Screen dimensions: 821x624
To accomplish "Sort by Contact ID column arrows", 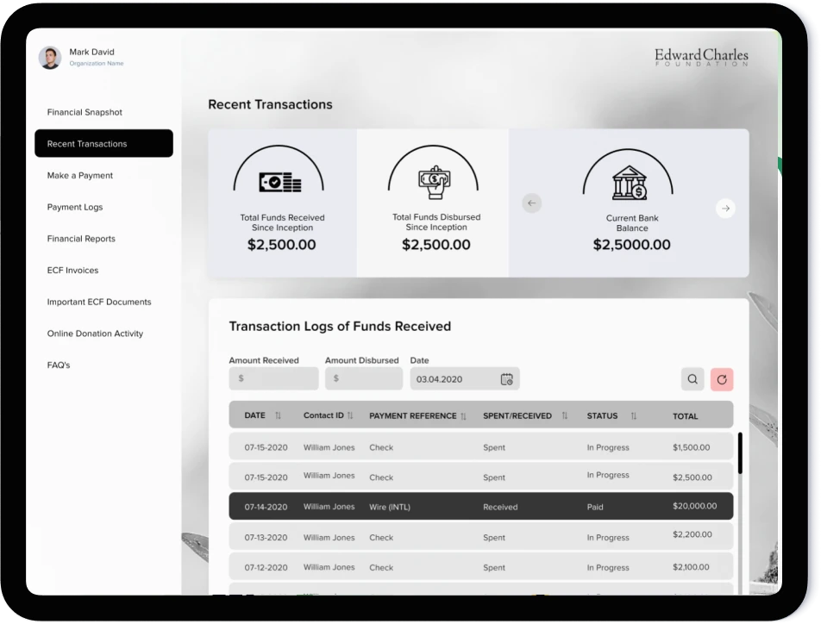I will [x=350, y=415].
